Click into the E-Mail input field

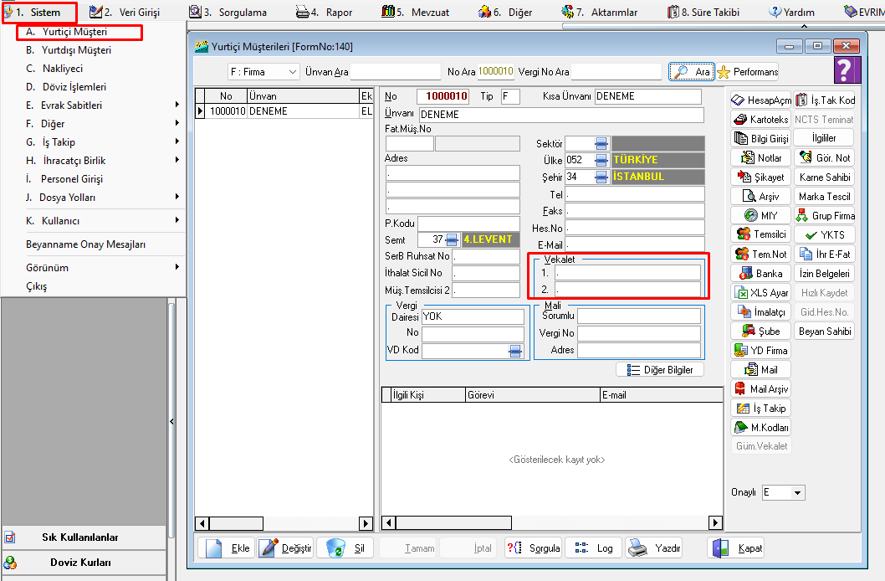tap(635, 244)
